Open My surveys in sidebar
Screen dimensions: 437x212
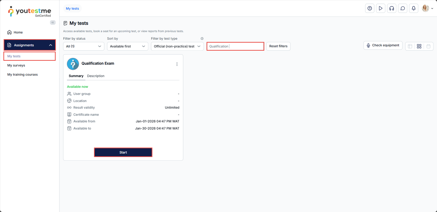pyautogui.click(x=16, y=65)
